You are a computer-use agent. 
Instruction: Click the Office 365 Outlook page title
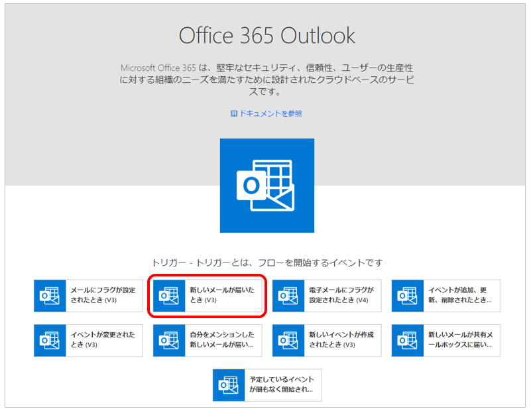pos(267,36)
